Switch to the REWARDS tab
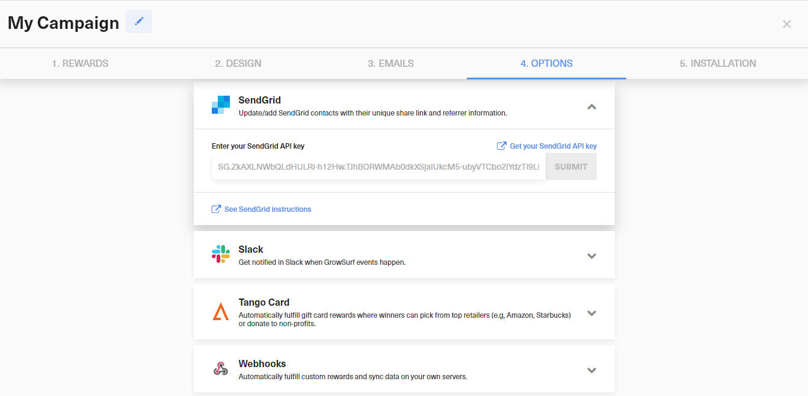Viewport: 808px width, 396px height. click(x=80, y=63)
